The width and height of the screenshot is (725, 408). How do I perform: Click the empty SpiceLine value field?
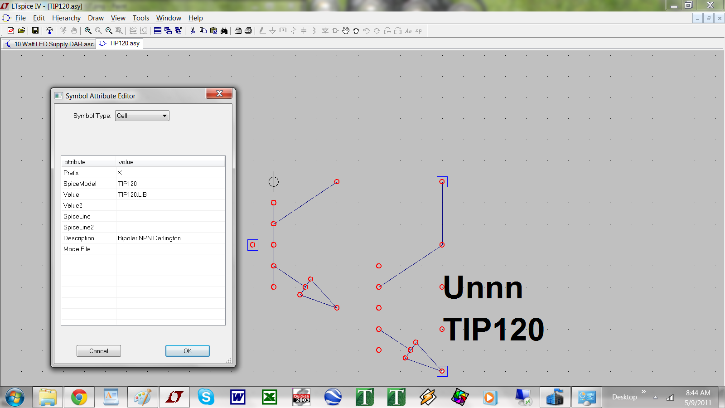click(x=170, y=216)
